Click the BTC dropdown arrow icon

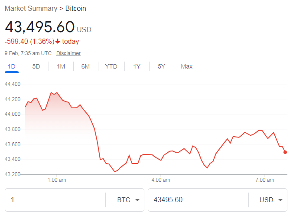point(137,200)
